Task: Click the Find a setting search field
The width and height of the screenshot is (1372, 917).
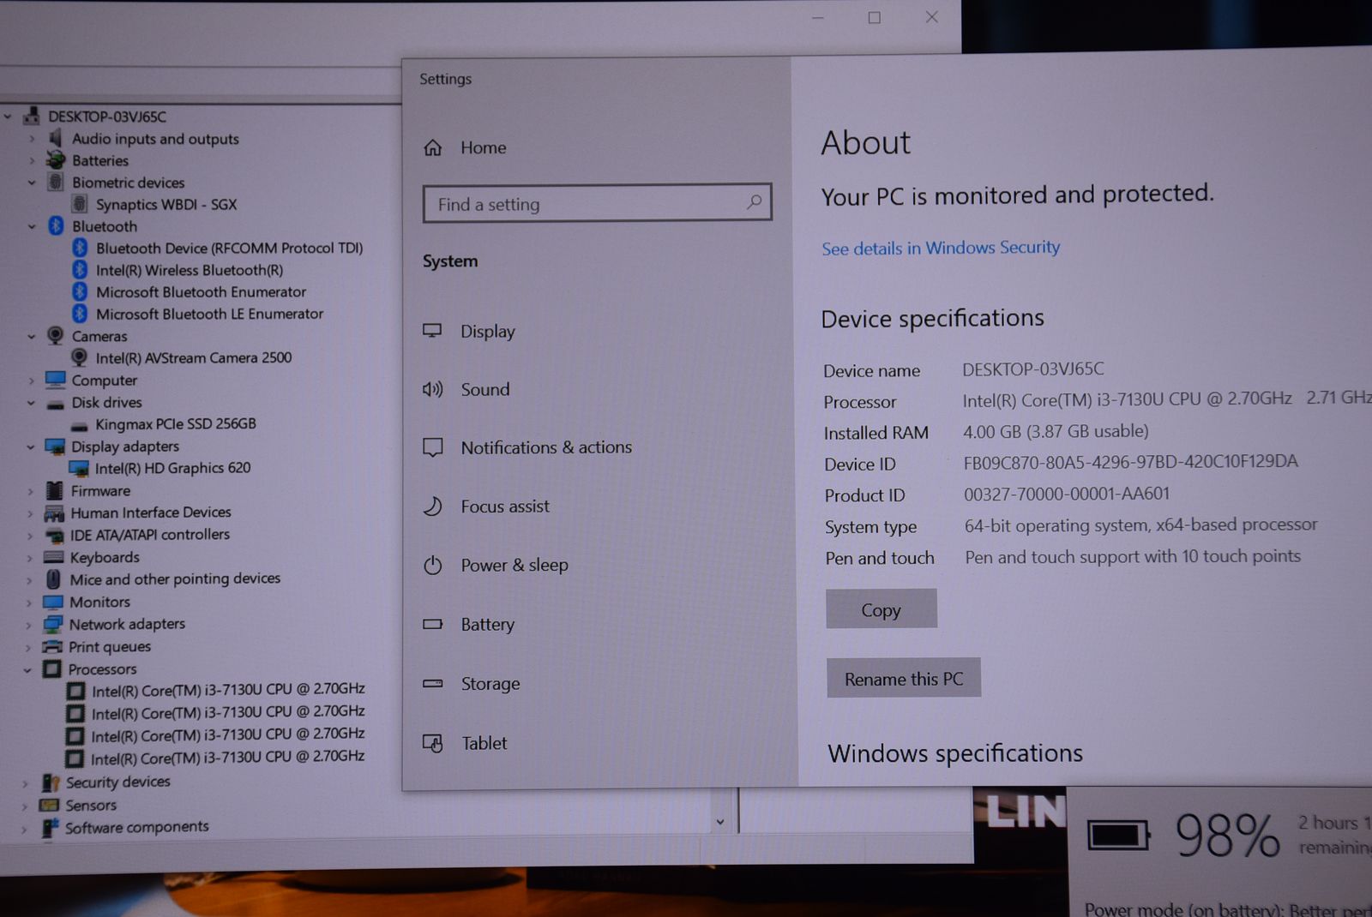Action: 597,203
